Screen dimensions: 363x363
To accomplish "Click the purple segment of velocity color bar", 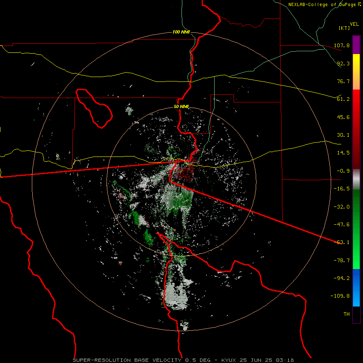I will click(356, 45).
